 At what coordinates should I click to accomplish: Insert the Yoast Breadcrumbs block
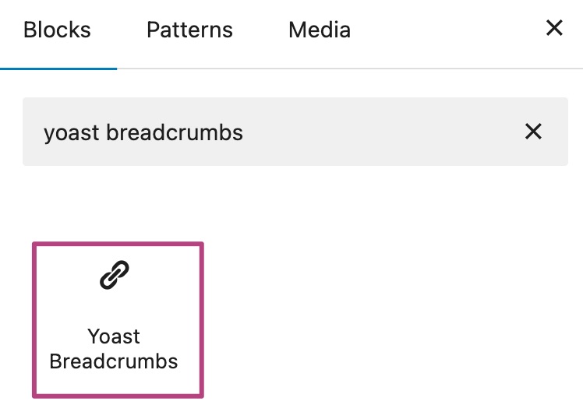(x=118, y=320)
